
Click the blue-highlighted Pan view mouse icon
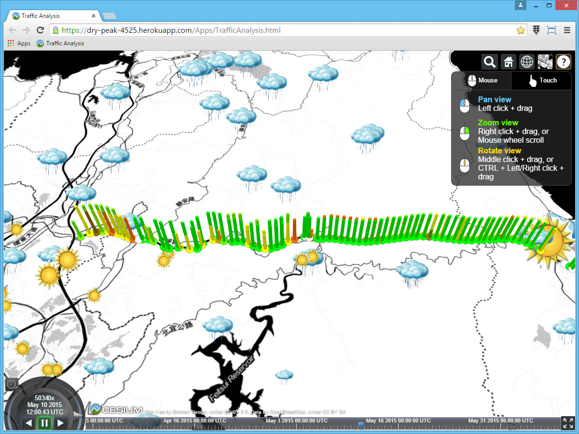[x=464, y=106]
